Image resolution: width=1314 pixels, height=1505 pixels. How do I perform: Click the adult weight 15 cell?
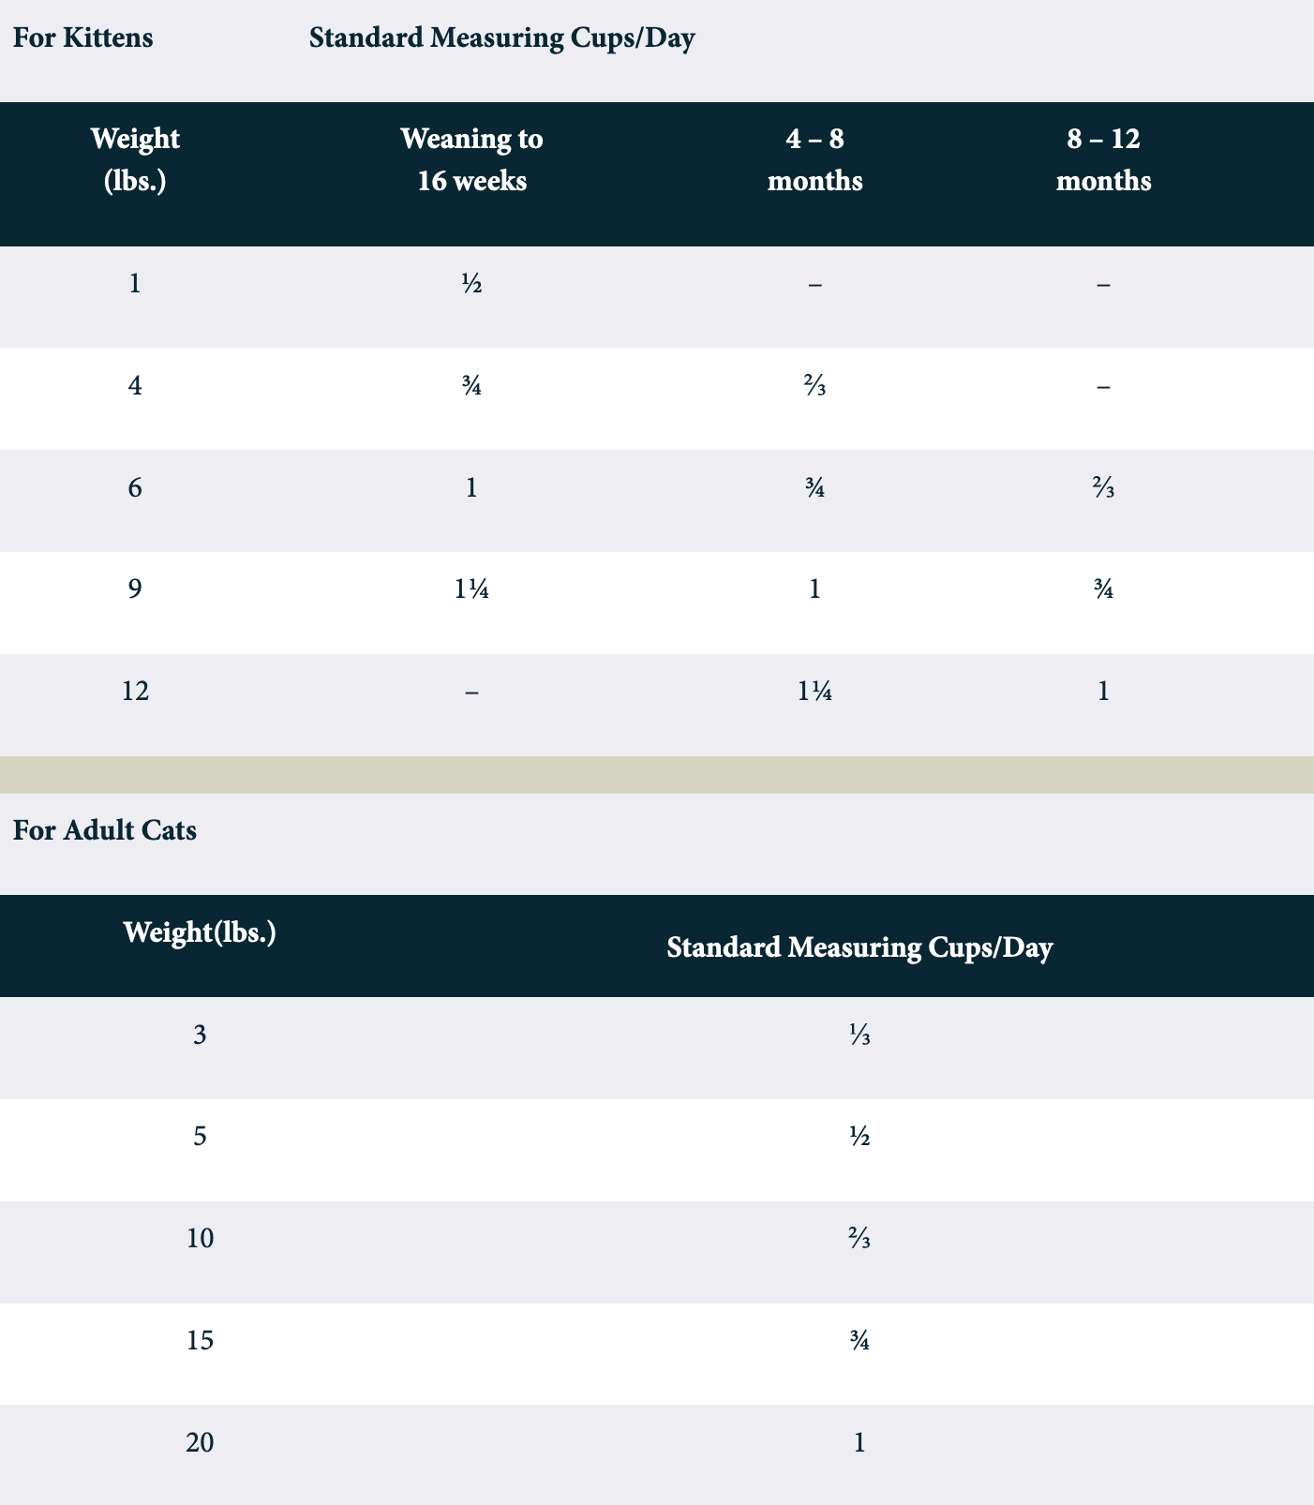point(200,1340)
